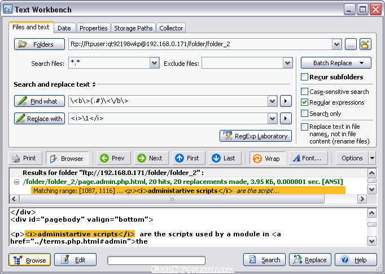Toggle Wrap in results toolbar
This screenshot has height=274, width=385.
coord(268,158)
